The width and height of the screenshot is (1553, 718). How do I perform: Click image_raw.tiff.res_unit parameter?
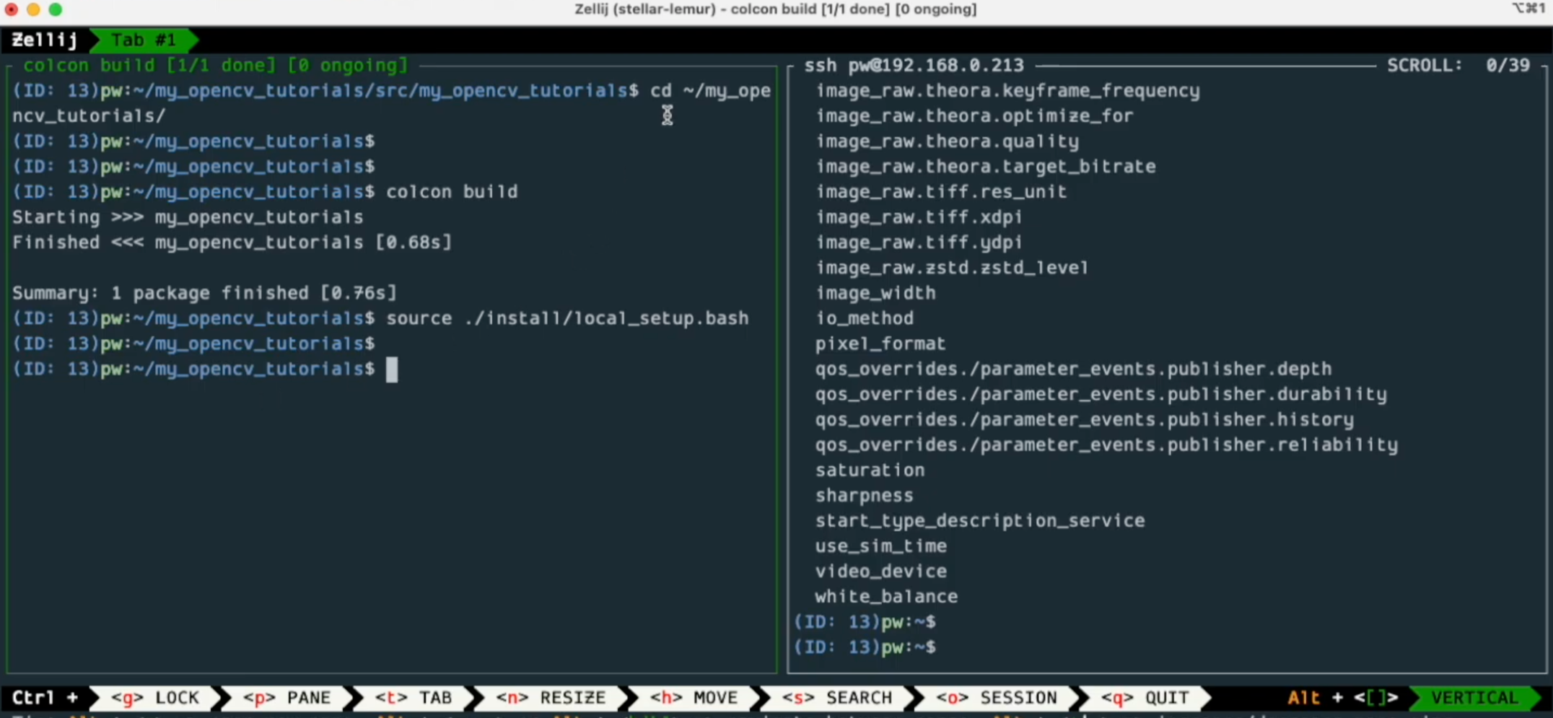(x=941, y=192)
